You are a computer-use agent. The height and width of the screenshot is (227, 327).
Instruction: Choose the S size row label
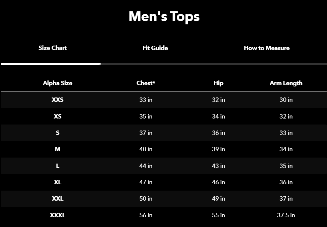click(x=58, y=133)
